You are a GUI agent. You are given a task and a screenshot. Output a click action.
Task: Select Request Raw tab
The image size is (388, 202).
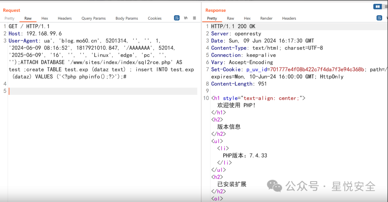(x=28, y=18)
